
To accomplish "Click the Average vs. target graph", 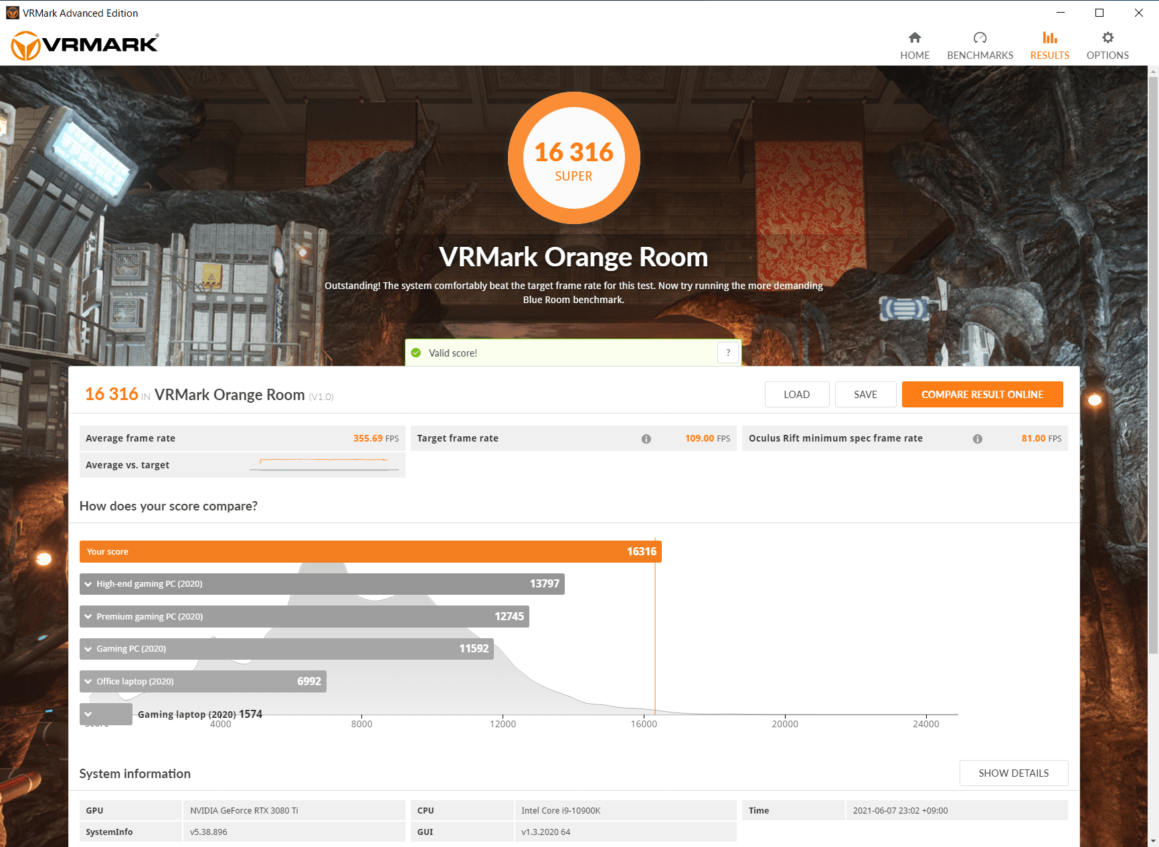I will (x=324, y=464).
